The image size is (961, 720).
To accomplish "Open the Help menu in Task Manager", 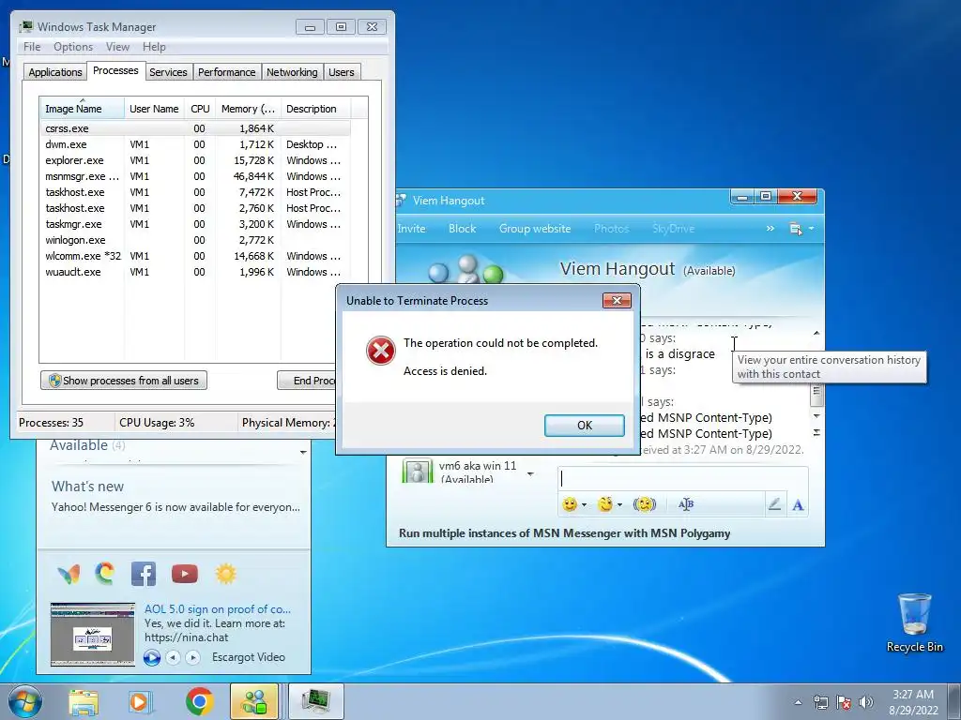I will (154, 47).
